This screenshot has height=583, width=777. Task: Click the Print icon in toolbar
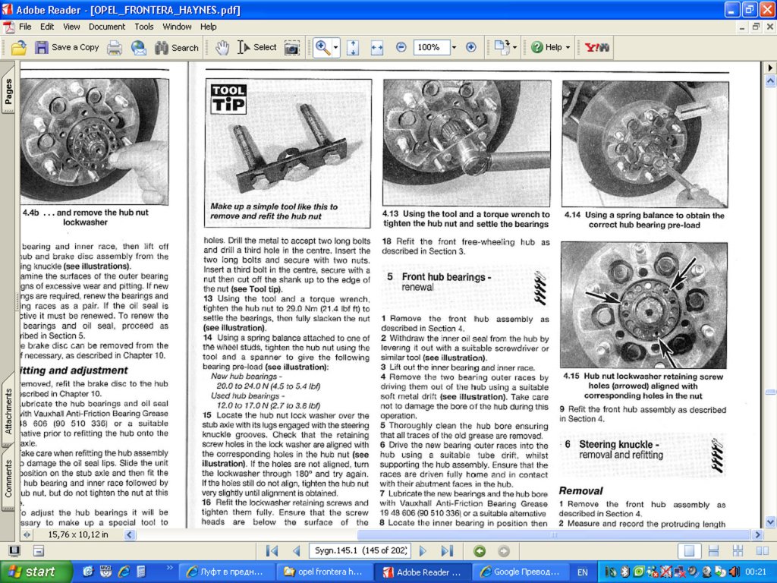(115, 48)
